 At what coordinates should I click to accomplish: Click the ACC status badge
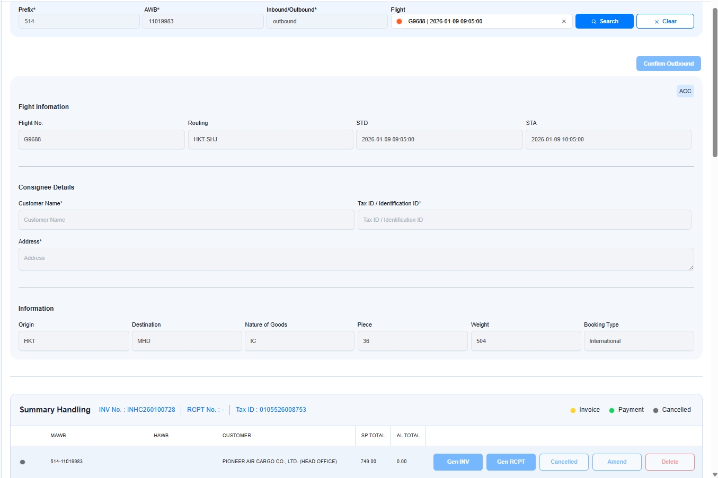point(685,91)
